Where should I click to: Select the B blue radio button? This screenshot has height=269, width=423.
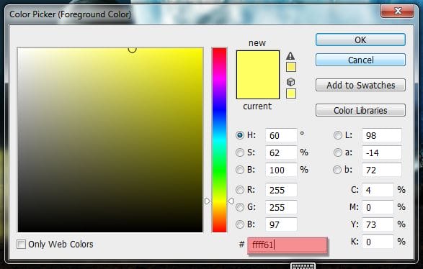tap(240, 224)
